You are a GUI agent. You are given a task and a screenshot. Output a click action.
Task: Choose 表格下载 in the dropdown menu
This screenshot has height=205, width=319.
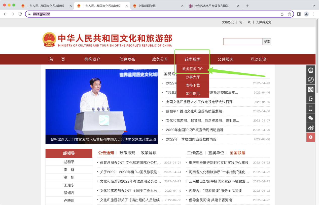pyautogui.click(x=193, y=85)
